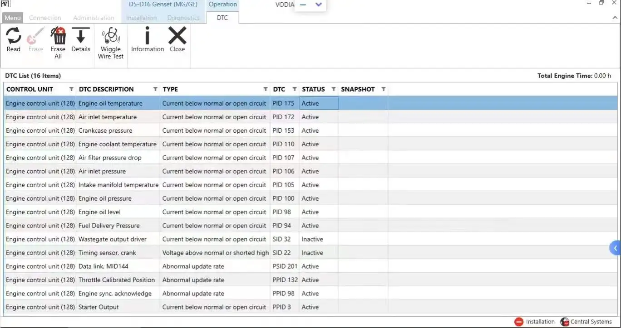Expand the blue side panel arrow
The image size is (621, 328).
pyautogui.click(x=616, y=248)
